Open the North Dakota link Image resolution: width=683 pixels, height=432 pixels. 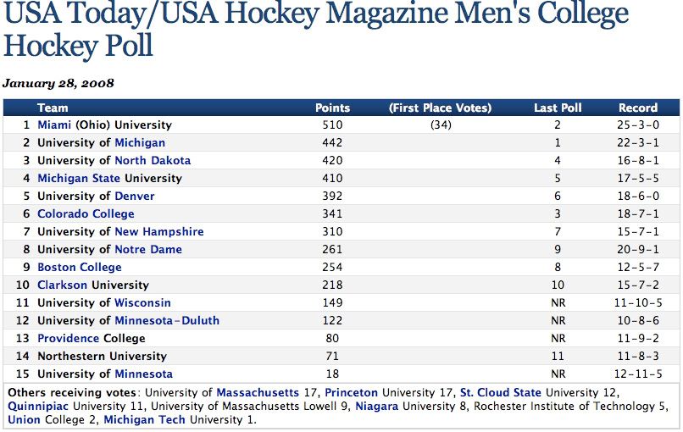[153, 161]
